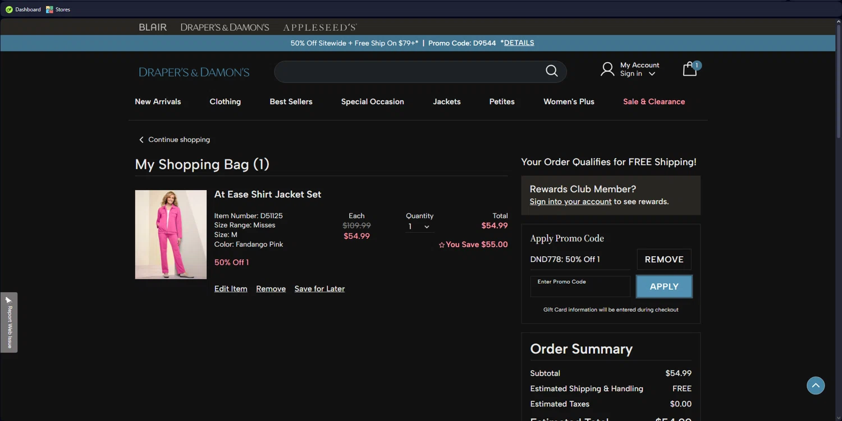This screenshot has height=421, width=842.
Task: Click the 'Item Number: D51125' text
Action: click(248, 216)
